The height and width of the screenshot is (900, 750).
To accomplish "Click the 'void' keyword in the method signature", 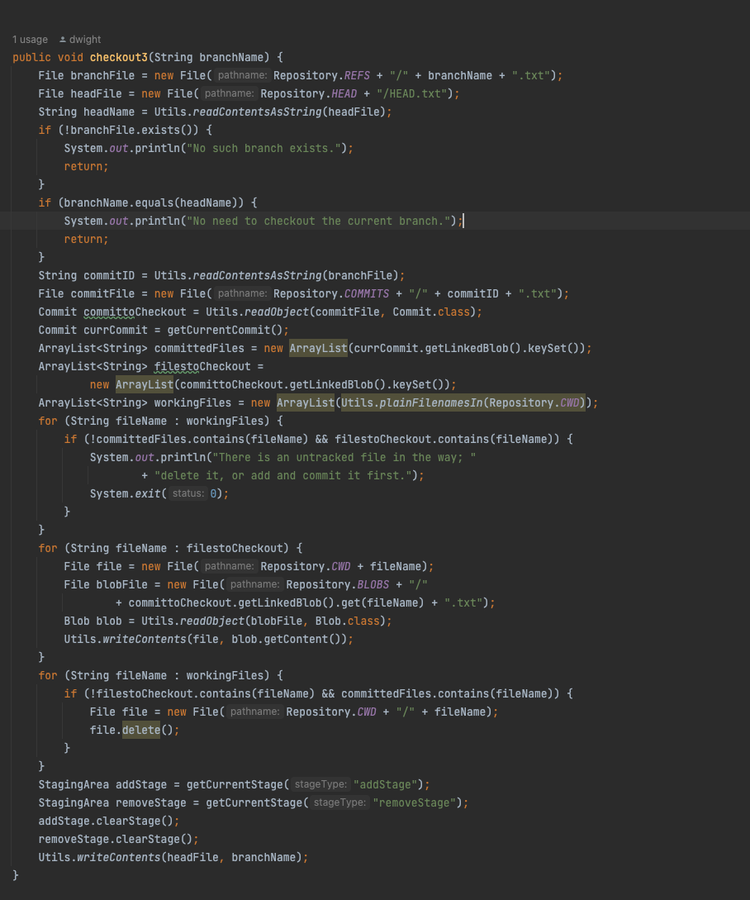I will pos(70,57).
